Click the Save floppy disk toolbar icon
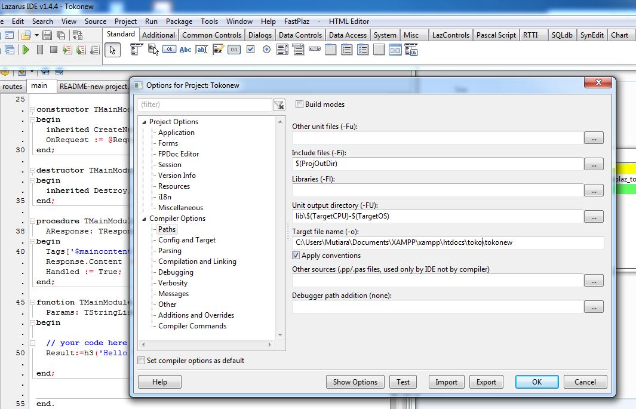 pyautogui.click(x=47, y=35)
